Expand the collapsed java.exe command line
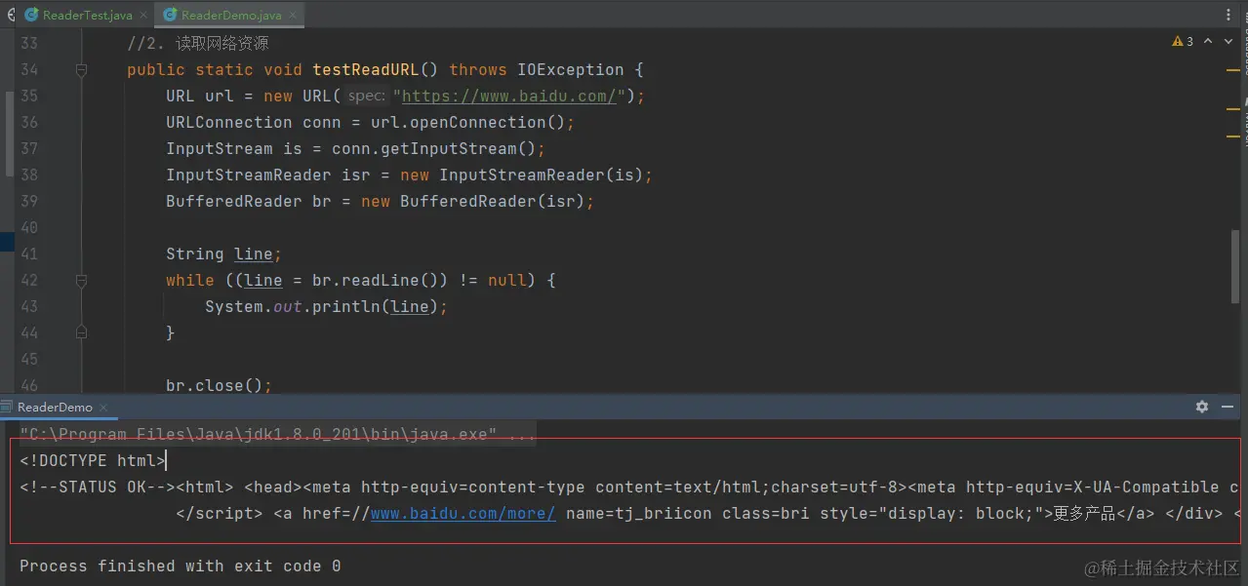 click(278, 435)
